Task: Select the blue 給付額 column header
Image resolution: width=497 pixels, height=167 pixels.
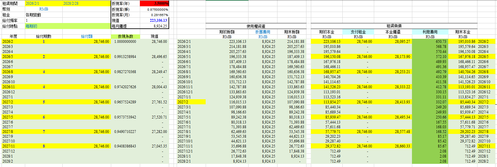Action: [87, 37]
